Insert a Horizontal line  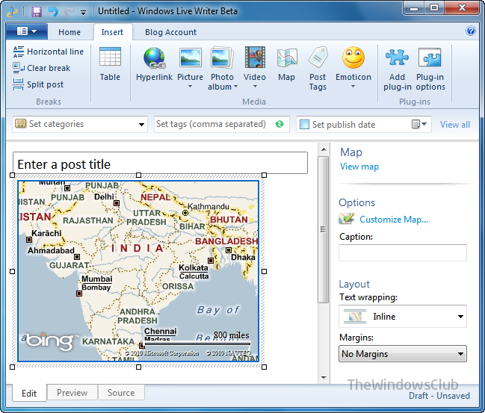(x=49, y=52)
